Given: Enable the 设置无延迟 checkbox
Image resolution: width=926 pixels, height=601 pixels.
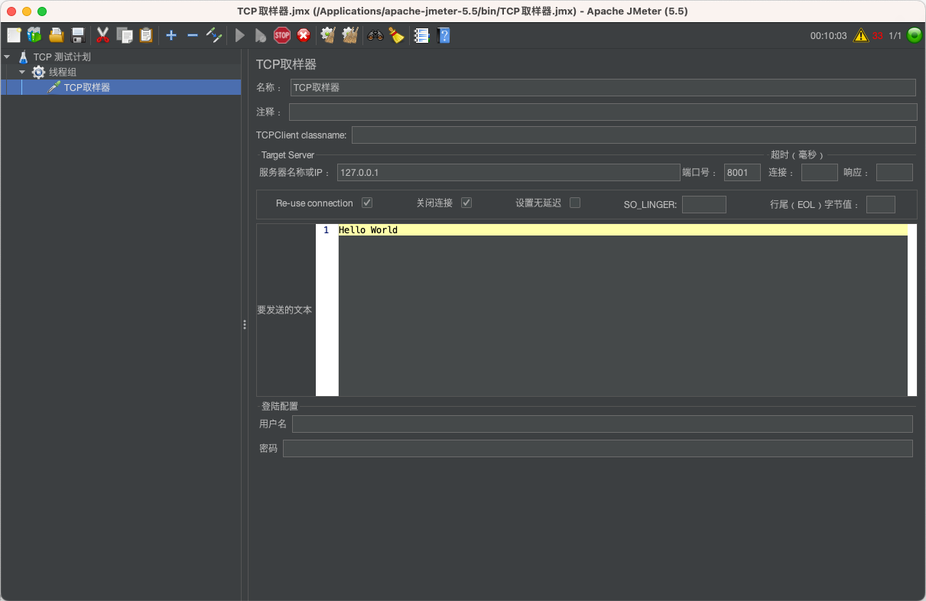Looking at the screenshot, I should click(574, 203).
